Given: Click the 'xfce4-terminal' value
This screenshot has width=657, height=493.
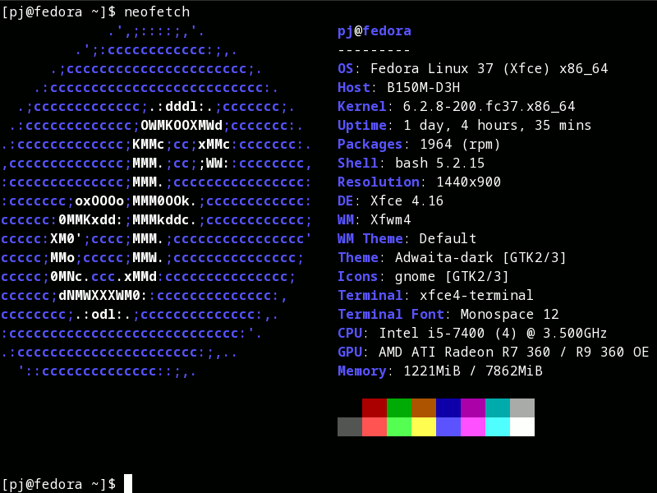Looking at the screenshot, I should (477, 296).
